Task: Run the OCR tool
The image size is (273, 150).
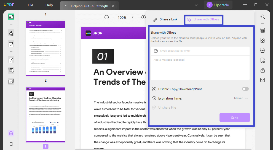Action: [263, 30]
